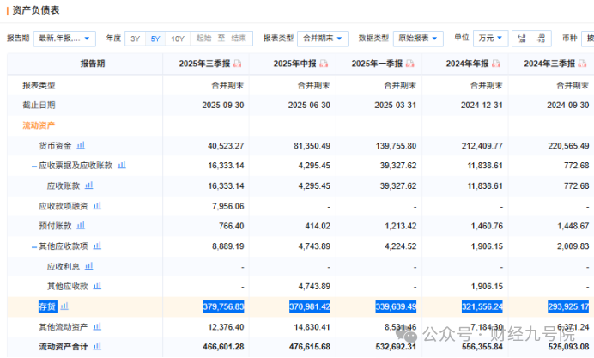Click the 资产负债表 section title
594x358 pixels.
[35, 10]
